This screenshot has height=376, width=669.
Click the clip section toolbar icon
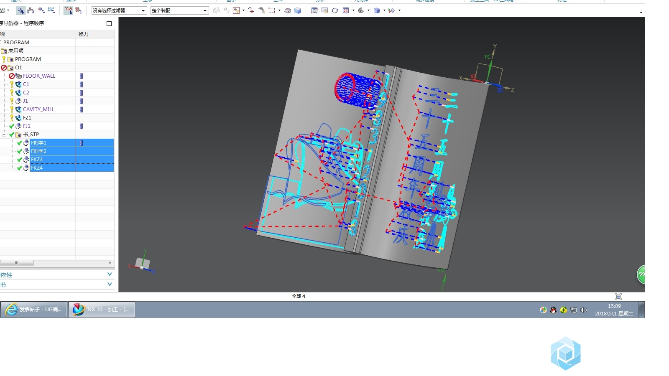click(x=392, y=10)
